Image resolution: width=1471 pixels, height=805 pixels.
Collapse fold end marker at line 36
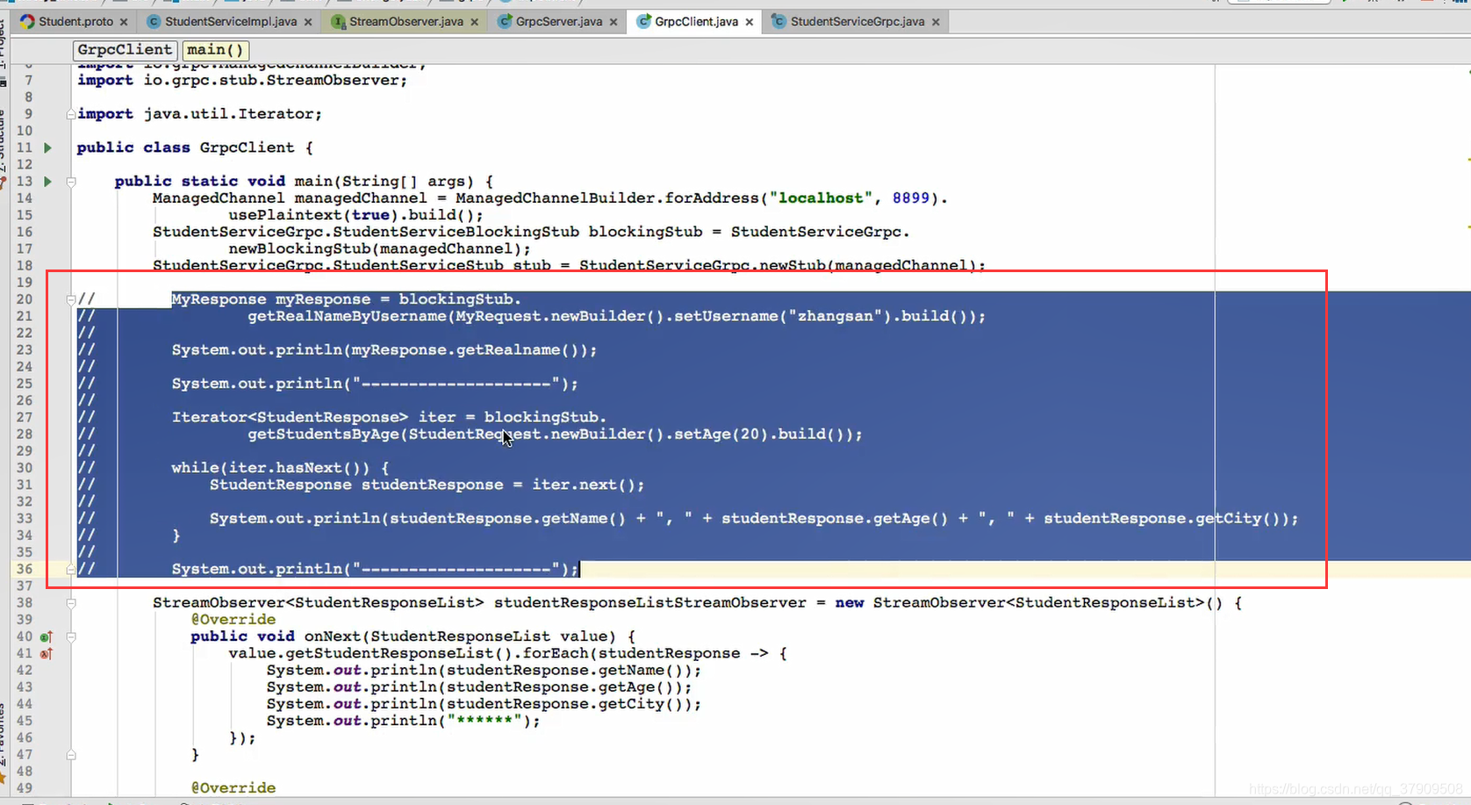71,569
